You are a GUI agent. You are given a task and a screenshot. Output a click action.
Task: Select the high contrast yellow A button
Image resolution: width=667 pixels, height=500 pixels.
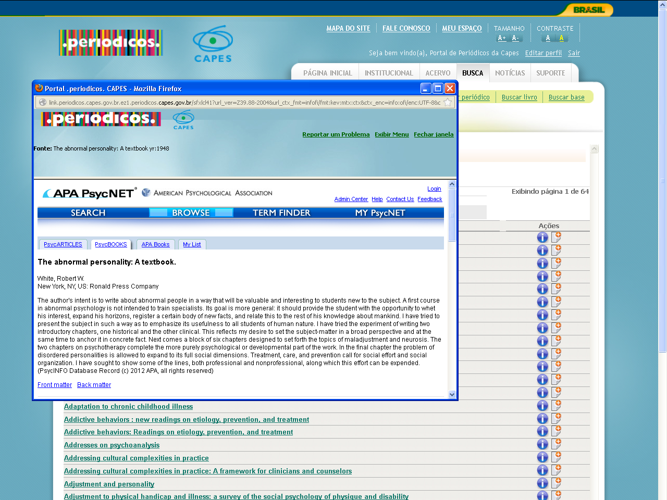click(561, 38)
